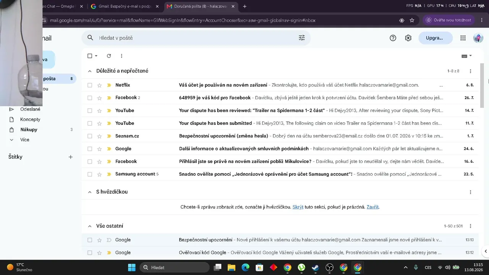Open YouTube dispute submitted email

point(280,123)
